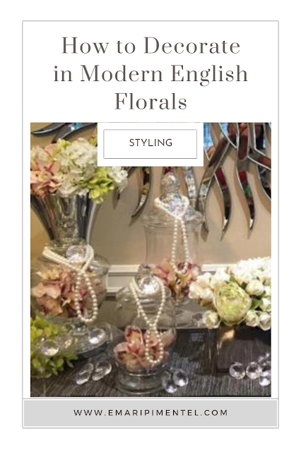This screenshot has height=451, width=301.
Task: Open the www.emaripimentel.com link
Action: [x=150, y=413]
